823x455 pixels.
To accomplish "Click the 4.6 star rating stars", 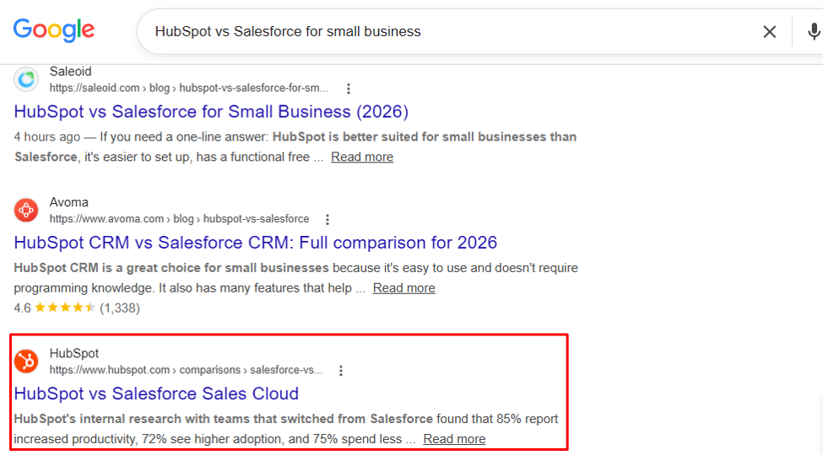I will click(x=65, y=308).
